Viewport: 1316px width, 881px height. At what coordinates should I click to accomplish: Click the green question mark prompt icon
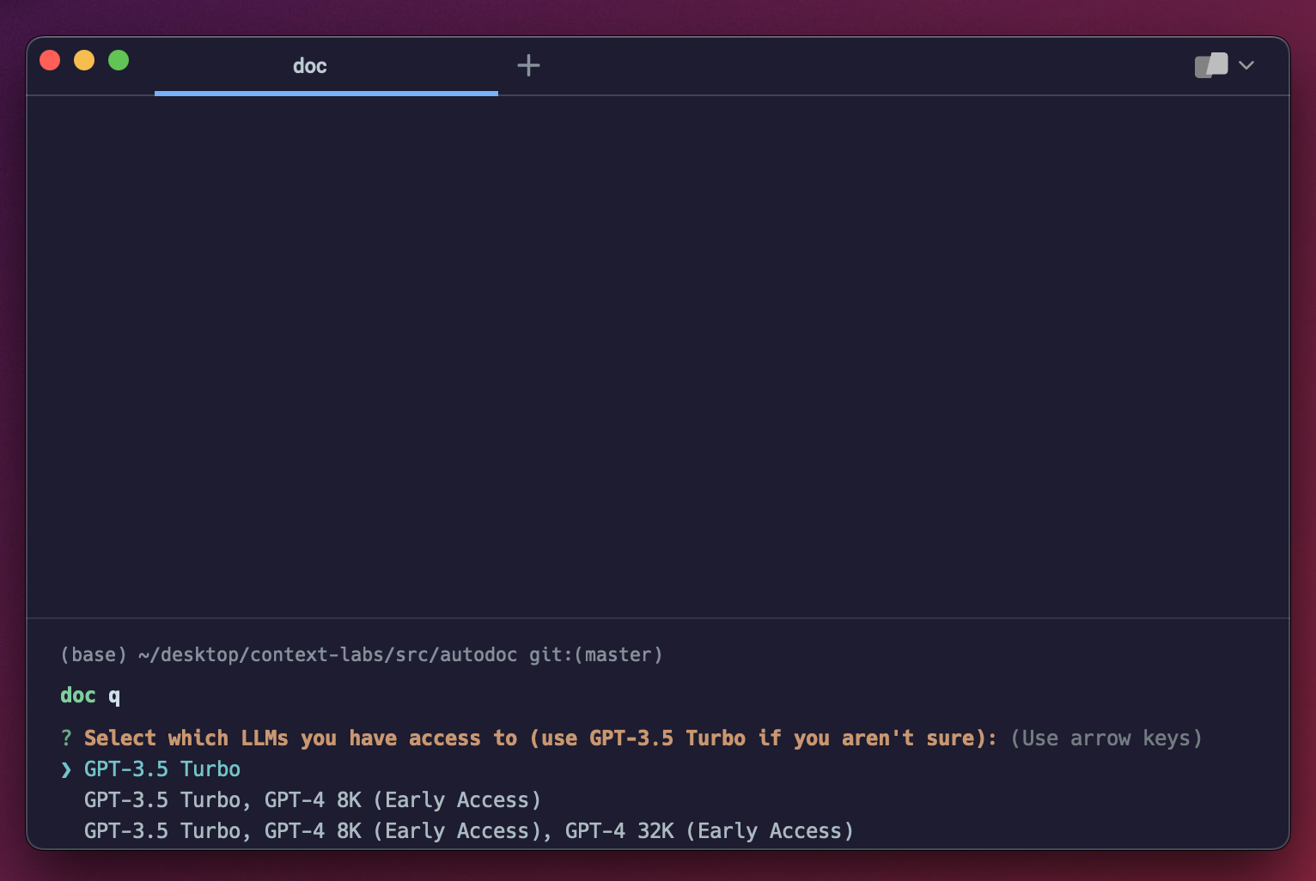(66, 738)
